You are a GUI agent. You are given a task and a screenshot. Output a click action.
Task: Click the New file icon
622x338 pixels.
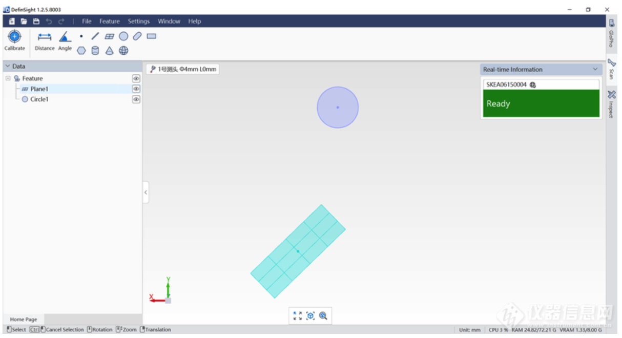tap(12, 21)
